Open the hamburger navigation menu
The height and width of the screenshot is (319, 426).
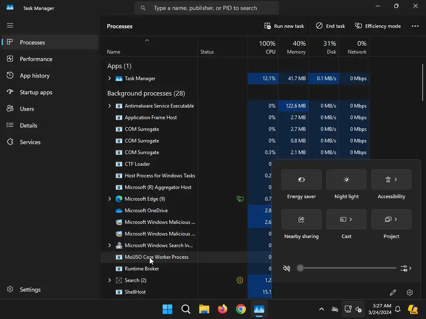[x=10, y=25]
